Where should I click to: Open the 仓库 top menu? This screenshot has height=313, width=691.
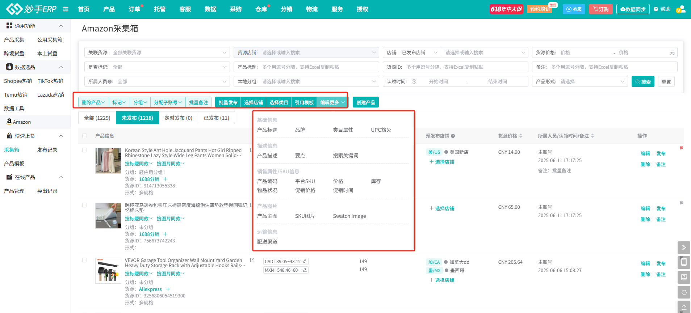[261, 9]
